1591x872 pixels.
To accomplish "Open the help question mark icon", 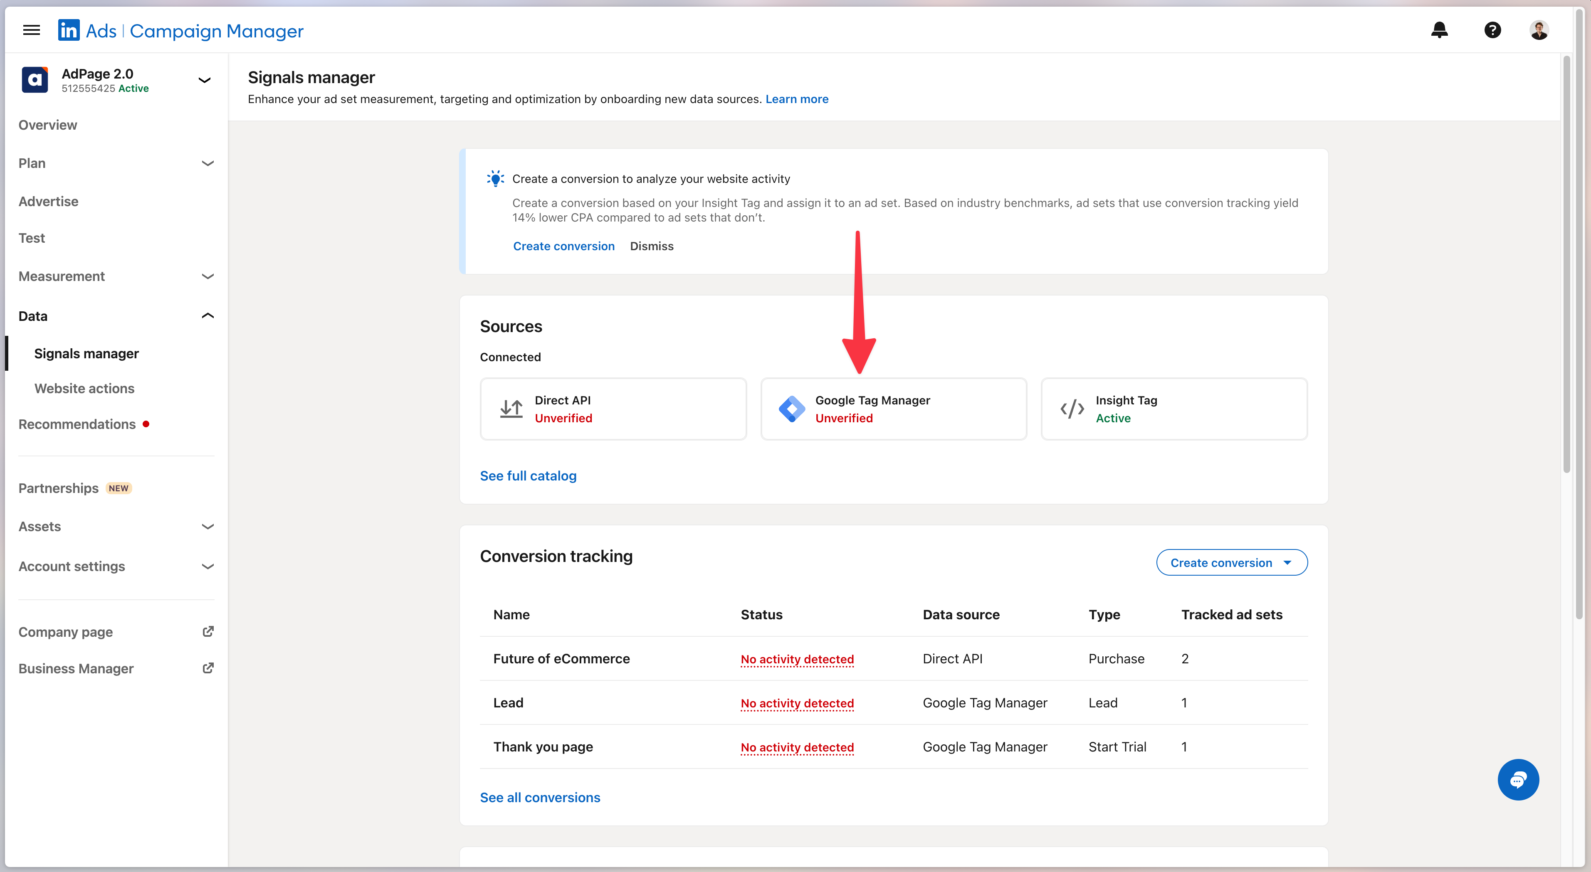I will (1492, 30).
